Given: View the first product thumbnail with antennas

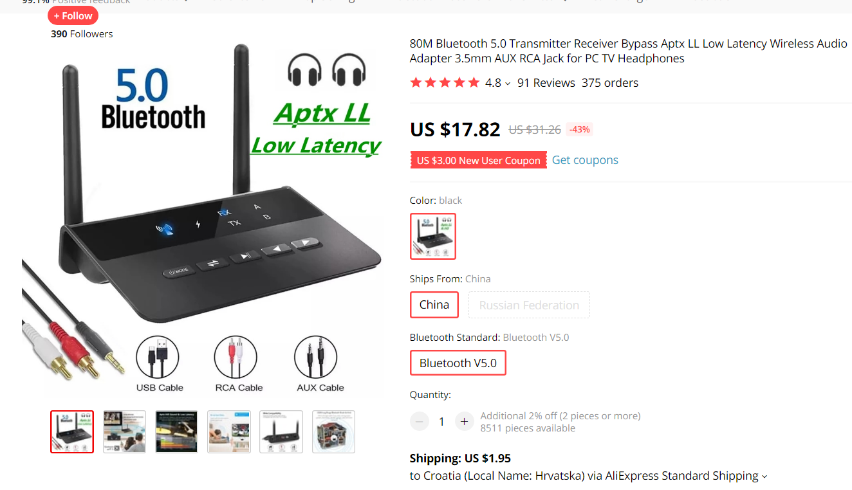Looking at the screenshot, I should pyautogui.click(x=72, y=431).
